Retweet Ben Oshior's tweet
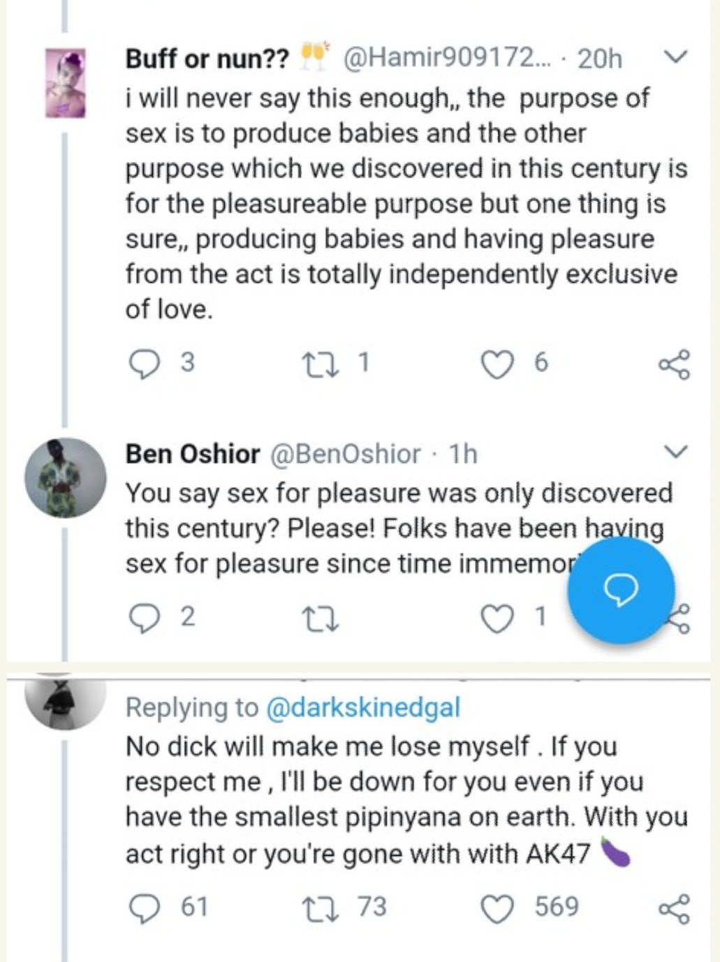720x962 pixels. (x=320, y=619)
